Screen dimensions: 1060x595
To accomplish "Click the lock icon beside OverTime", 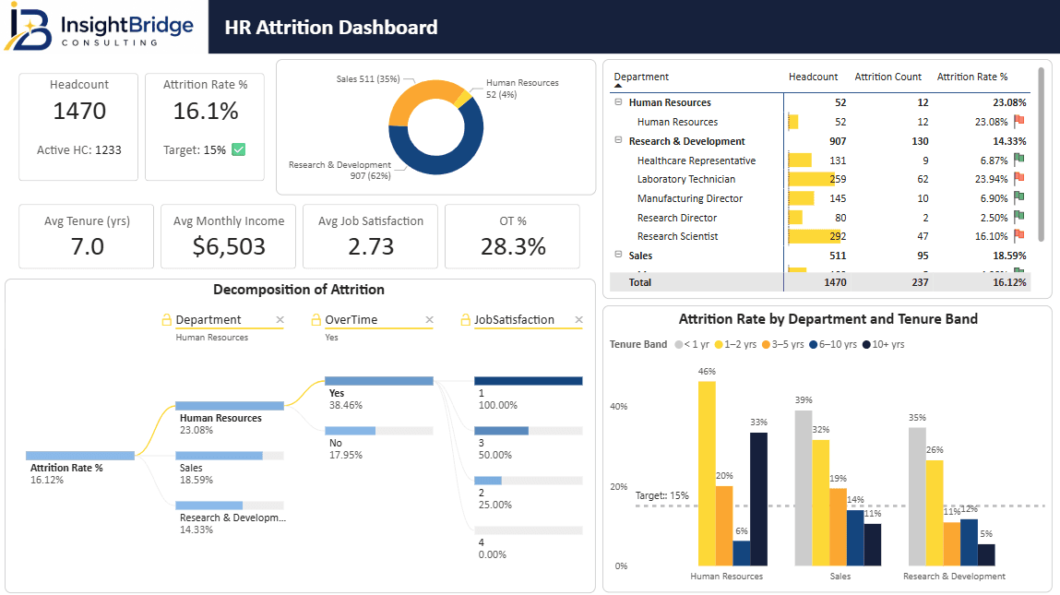I will click(316, 320).
